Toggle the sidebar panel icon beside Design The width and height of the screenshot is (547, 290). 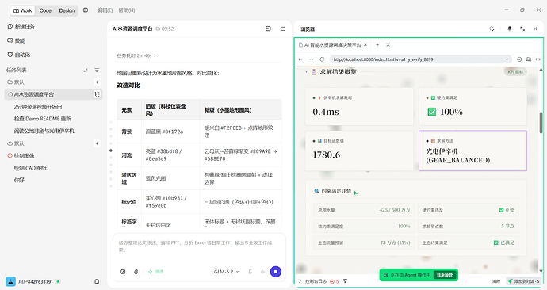coord(86,10)
